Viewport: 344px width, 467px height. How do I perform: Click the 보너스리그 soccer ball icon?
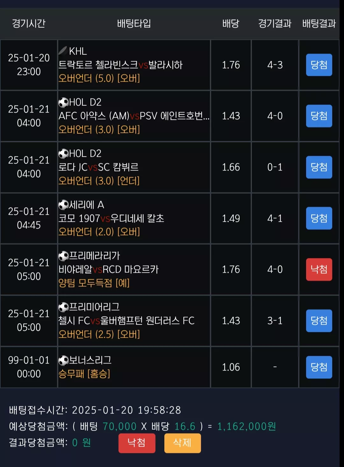tap(63, 360)
